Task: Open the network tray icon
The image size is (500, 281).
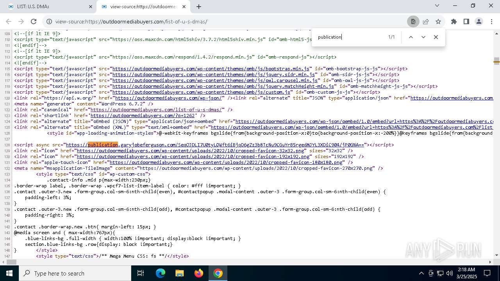Action: click(440, 273)
